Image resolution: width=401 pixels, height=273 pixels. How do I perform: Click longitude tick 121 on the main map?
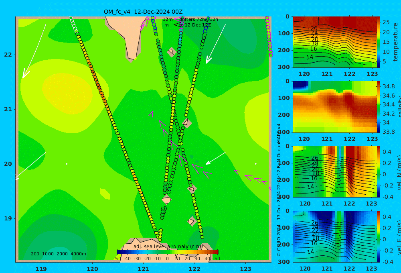pyautogui.click(x=143, y=269)
